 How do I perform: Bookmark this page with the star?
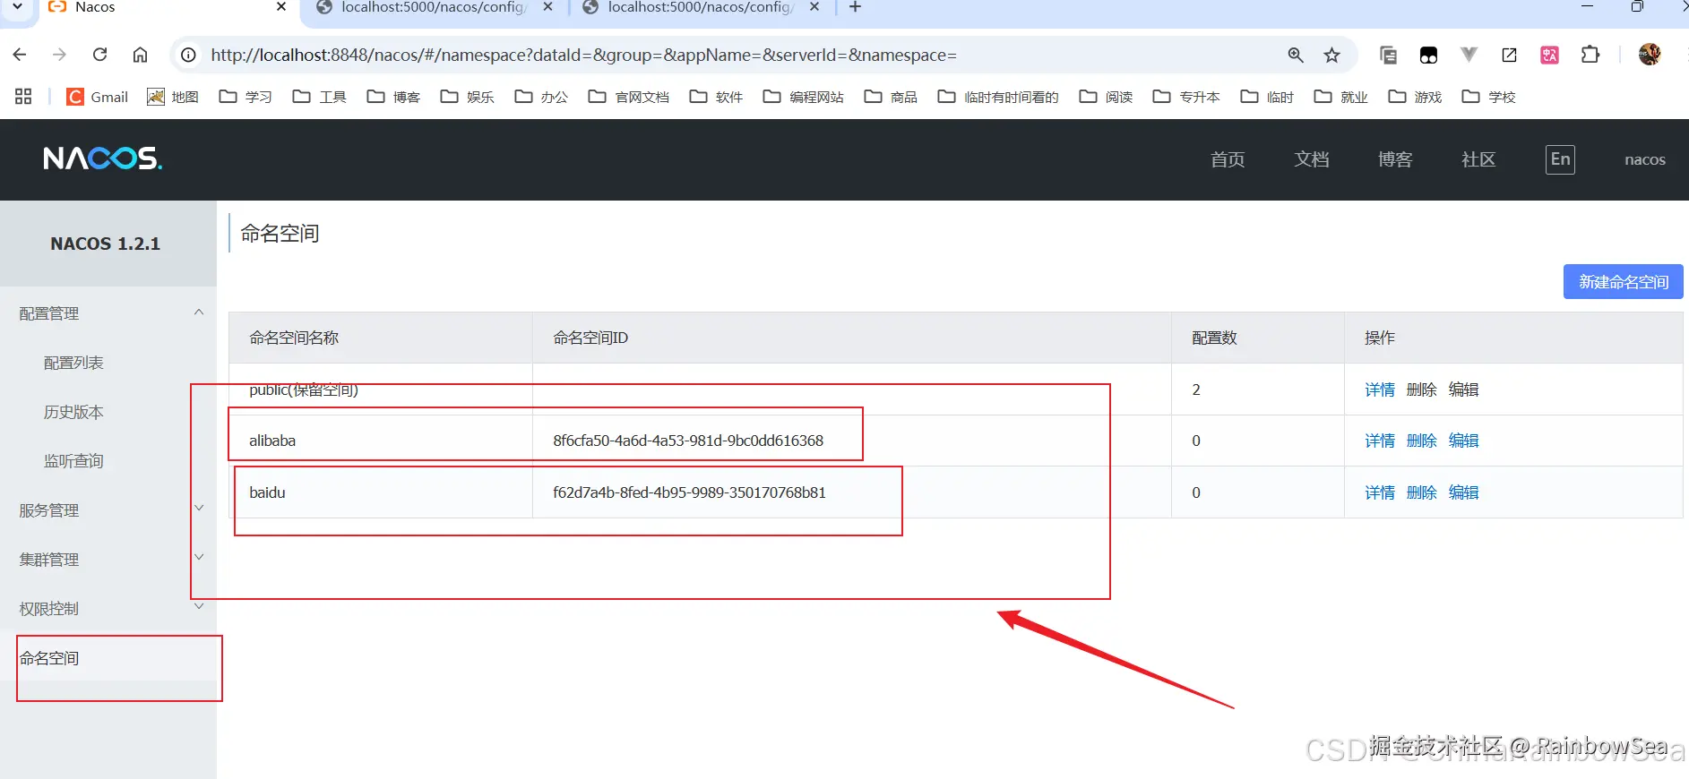pos(1332,55)
